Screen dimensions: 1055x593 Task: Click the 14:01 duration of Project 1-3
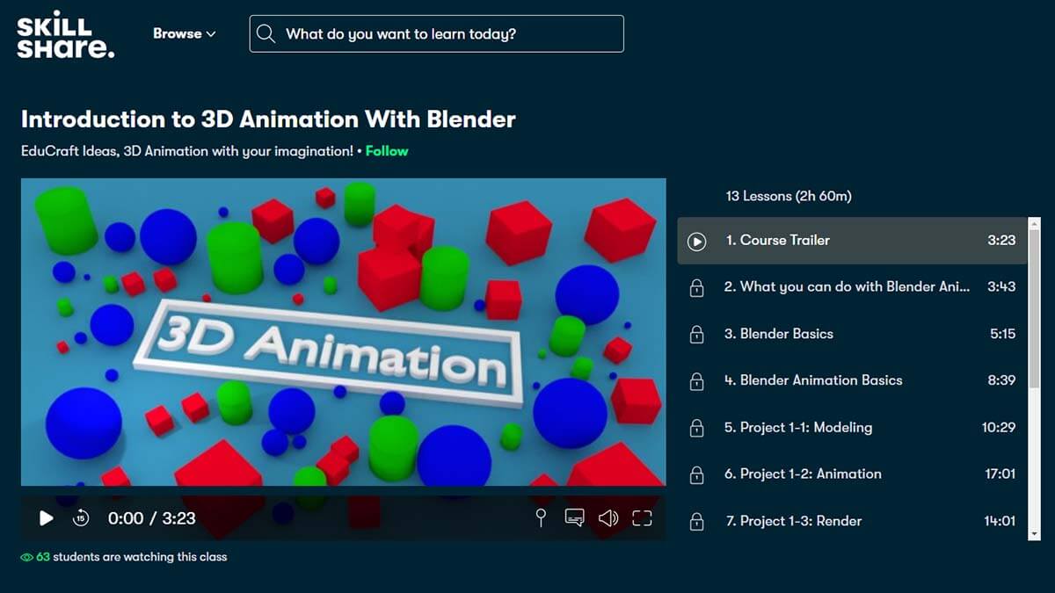(1000, 521)
